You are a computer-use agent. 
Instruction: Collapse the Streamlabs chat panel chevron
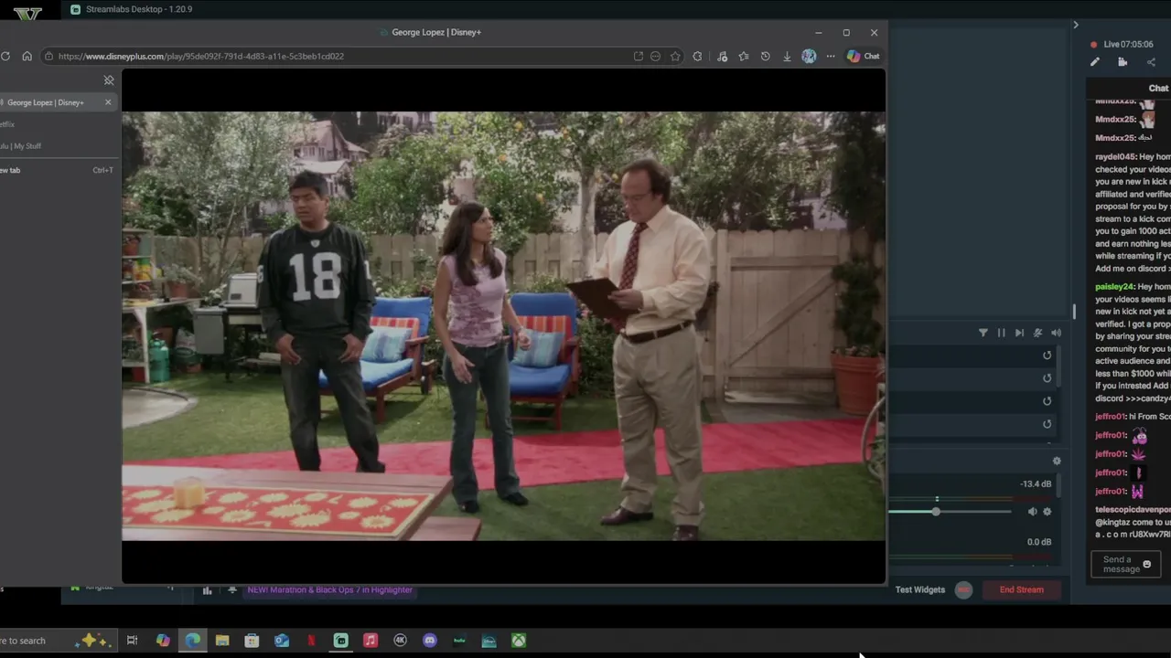(x=1076, y=25)
